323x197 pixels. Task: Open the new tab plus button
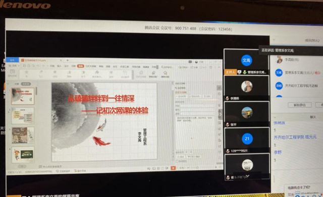point(67,60)
